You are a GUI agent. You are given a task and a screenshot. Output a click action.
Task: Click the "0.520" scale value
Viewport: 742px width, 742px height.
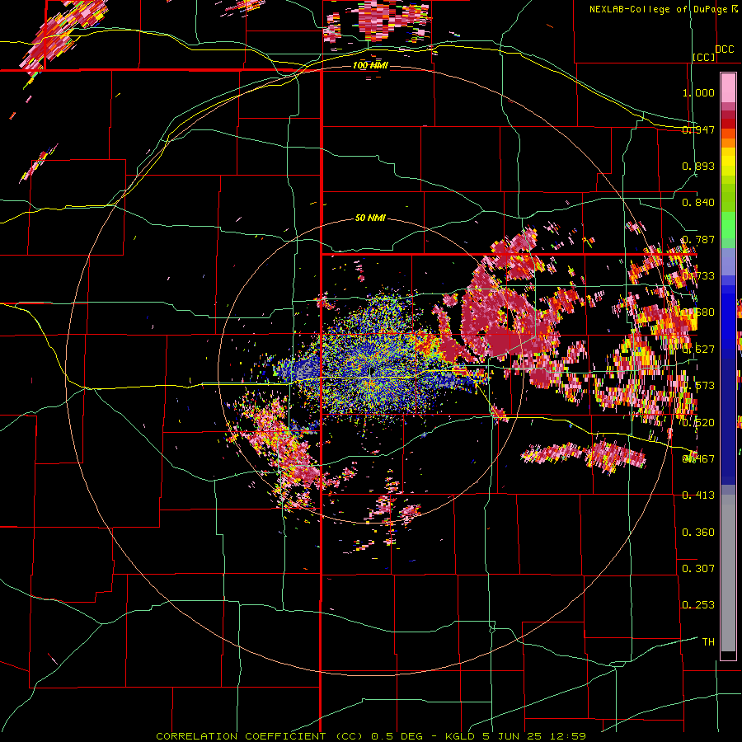coord(698,423)
